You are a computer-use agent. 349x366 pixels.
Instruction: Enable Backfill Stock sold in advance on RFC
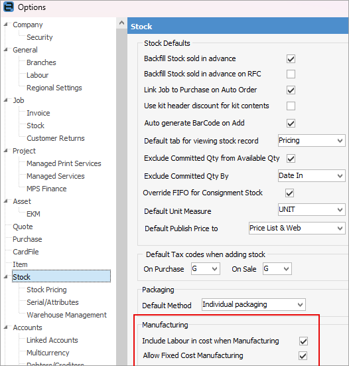[291, 74]
